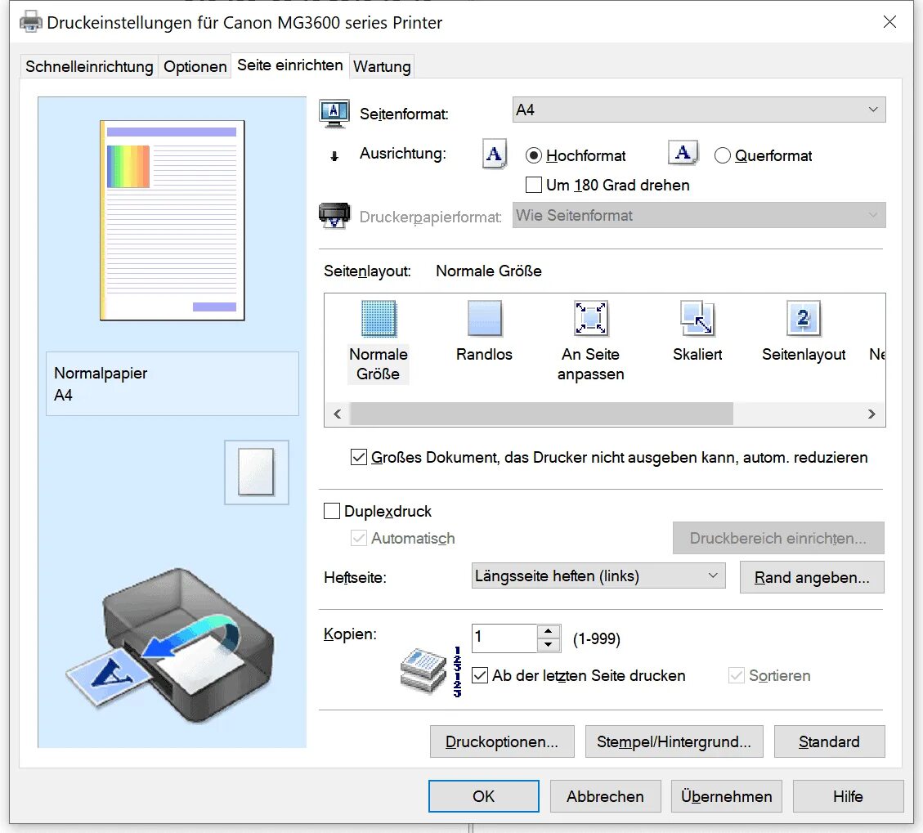Viewport: 923px width, 833px height.
Task: Apply settings with Übernehmen
Action: click(x=727, y=796)
